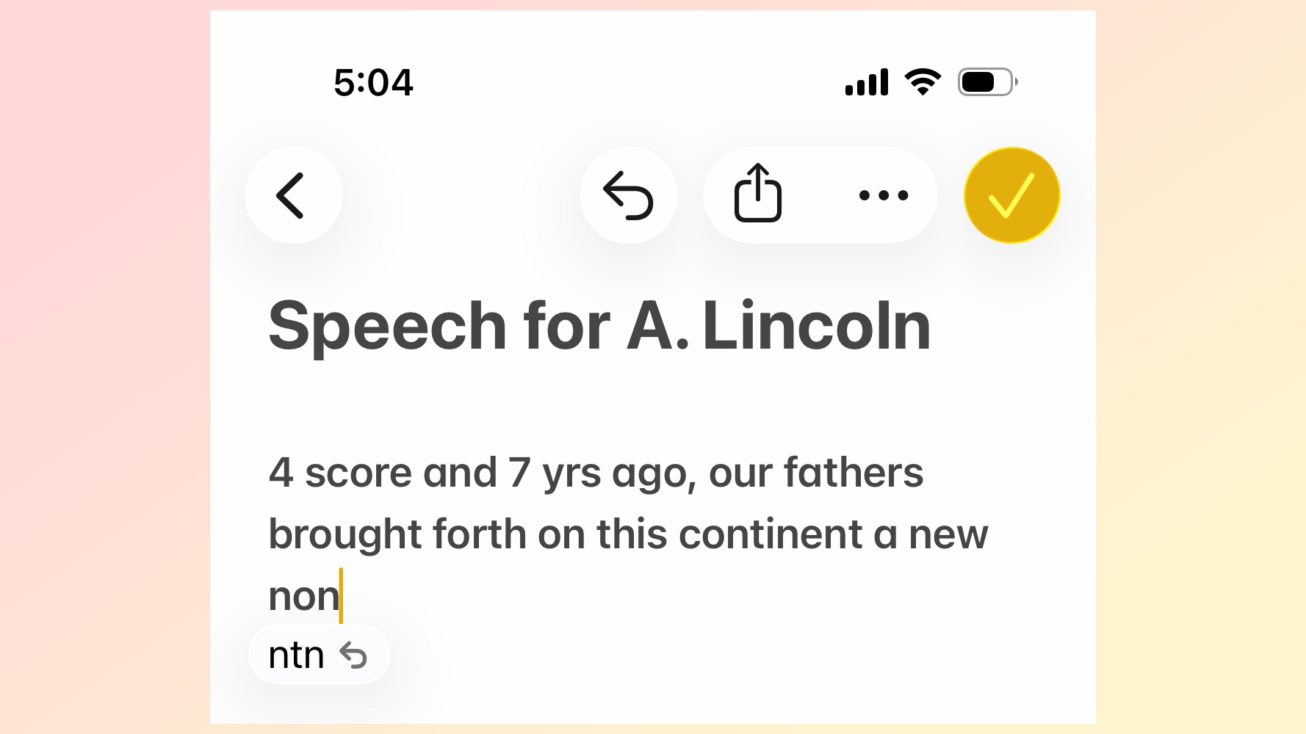
Task: Open the three-dots more menu
Action: pyautogui.click(x=884, y=195)
